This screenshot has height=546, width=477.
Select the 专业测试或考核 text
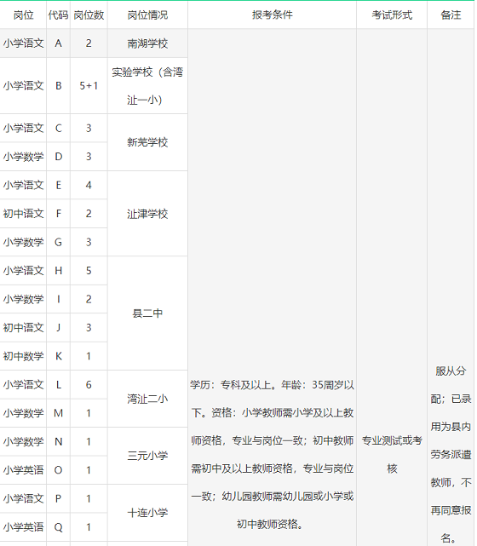click(392, 454)
